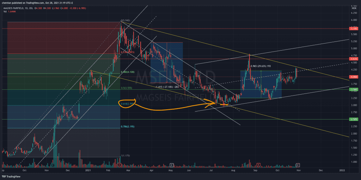361x180 pixels.
Task: Click the 4.635 red price label
Action: (353, 59)
